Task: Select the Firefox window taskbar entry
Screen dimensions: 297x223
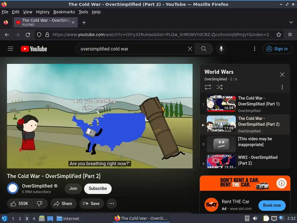Action: pos(141,218)
